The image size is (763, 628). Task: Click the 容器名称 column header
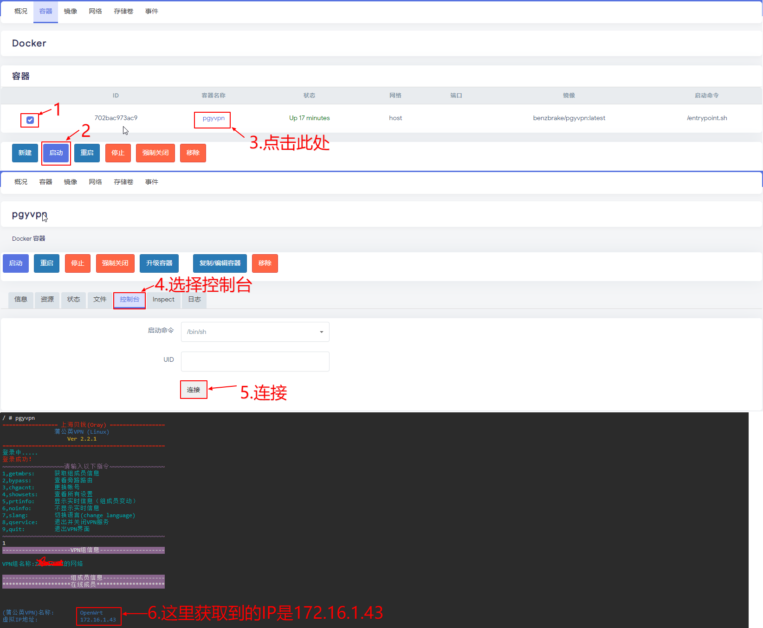click(x=213, y=96)
